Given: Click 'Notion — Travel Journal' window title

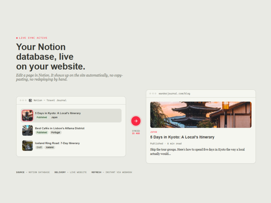Looking at the screenshot, I should [50, 100].
